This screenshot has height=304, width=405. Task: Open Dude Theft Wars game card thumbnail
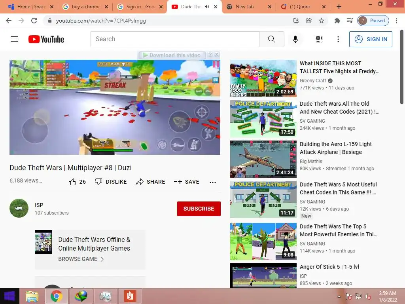[x=43, y=242]
